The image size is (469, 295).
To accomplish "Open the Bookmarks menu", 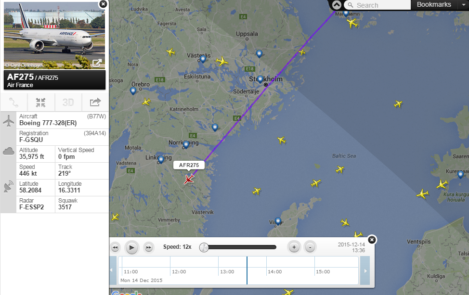I will pos(434,4).
